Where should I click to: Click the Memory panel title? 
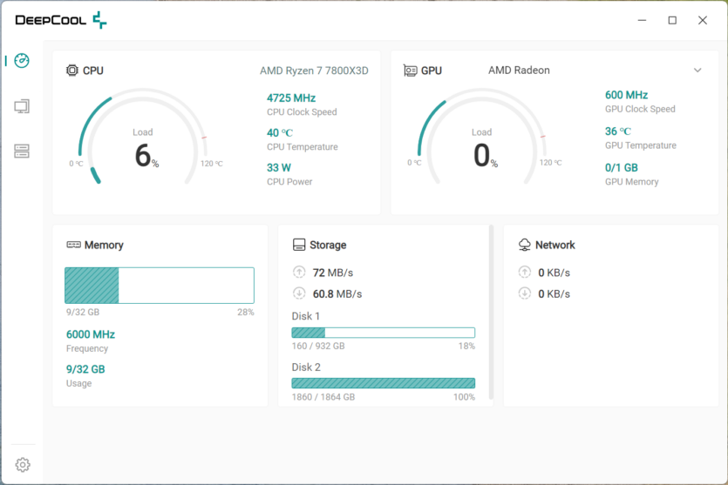[x=104, y=245]
